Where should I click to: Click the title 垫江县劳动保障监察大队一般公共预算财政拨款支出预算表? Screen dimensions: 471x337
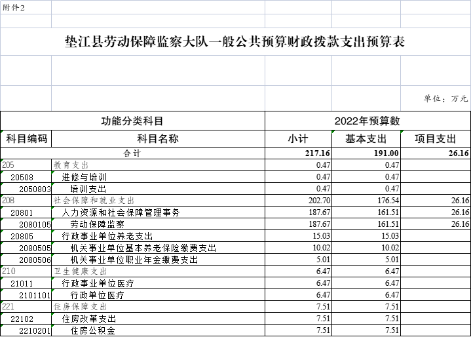tap(235, 42)
